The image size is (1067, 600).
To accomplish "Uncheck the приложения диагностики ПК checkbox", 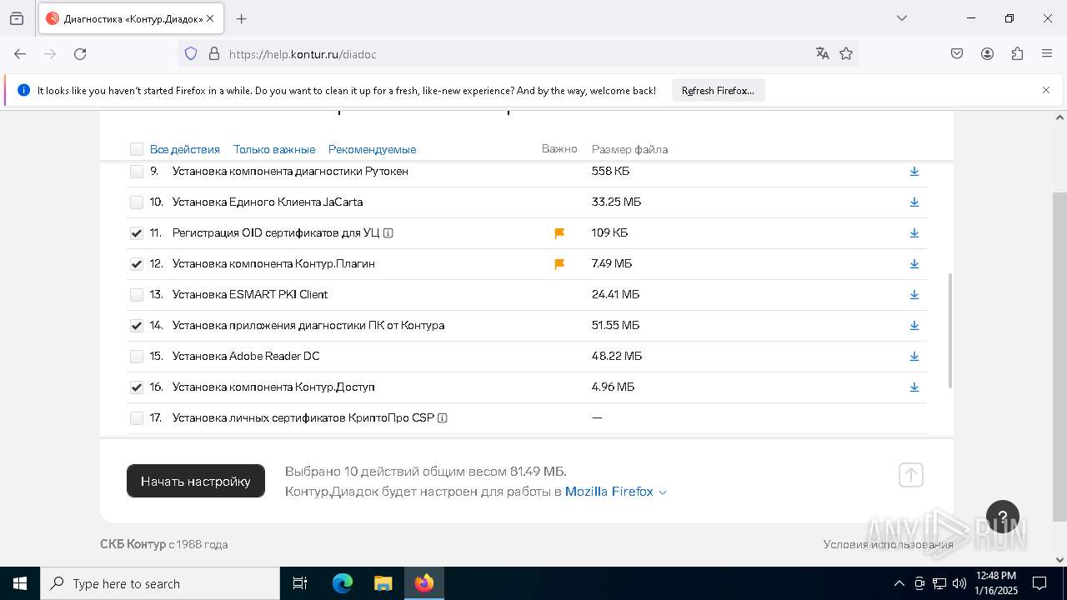I will (x=137, y=326).
